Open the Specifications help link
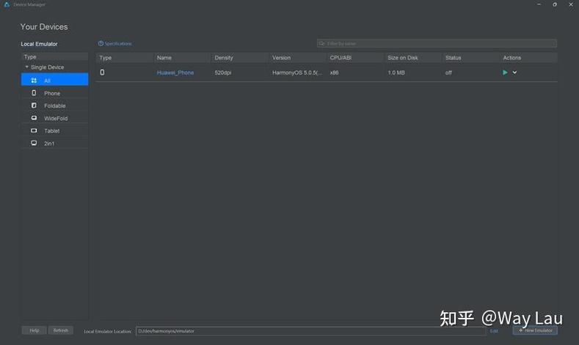Viewport: 579px width, 345px height. (x=114, y=43)
